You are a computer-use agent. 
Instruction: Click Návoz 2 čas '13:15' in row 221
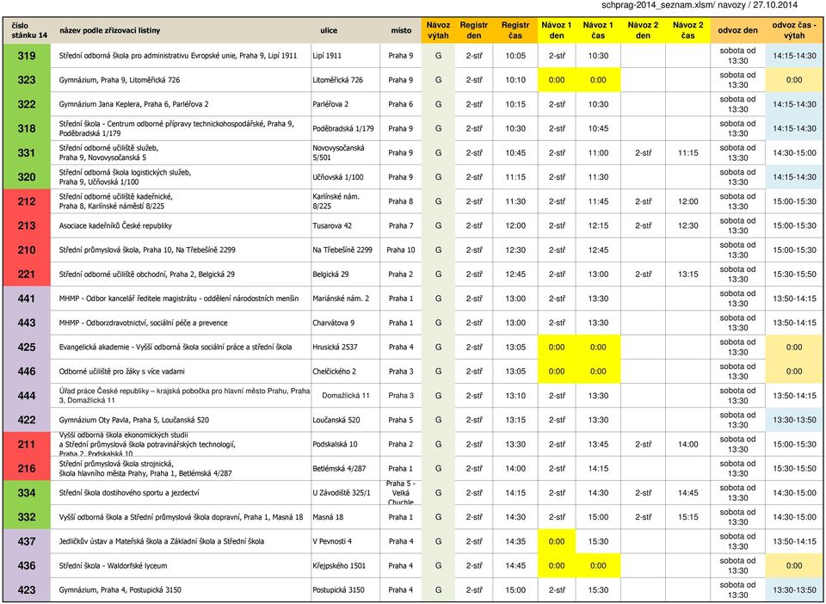coord(688,274)
